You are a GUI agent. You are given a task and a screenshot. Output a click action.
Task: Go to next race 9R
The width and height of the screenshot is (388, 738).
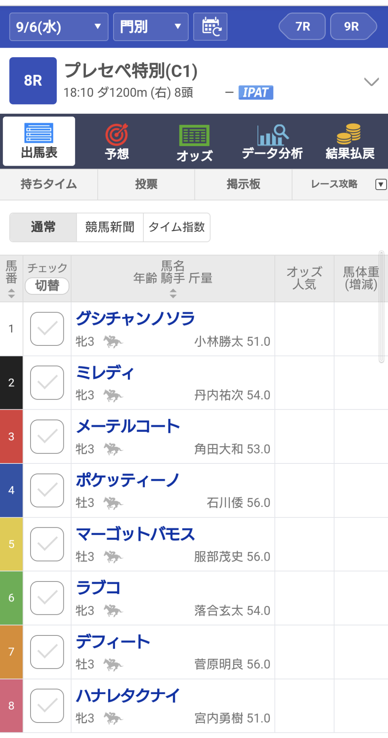tap(353, 27)
